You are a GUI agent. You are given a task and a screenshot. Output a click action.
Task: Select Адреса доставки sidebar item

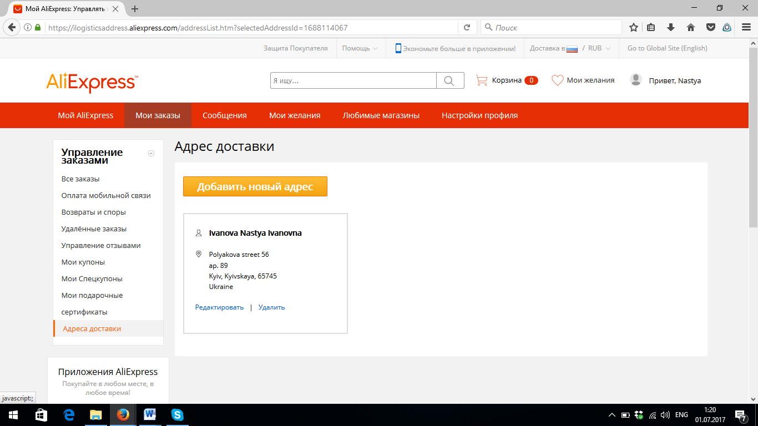click(108, 329)
